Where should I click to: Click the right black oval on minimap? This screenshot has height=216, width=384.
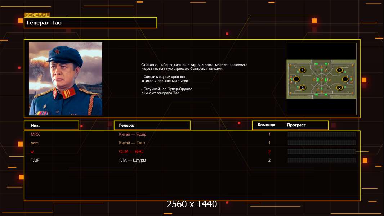[x=345, y=79]
